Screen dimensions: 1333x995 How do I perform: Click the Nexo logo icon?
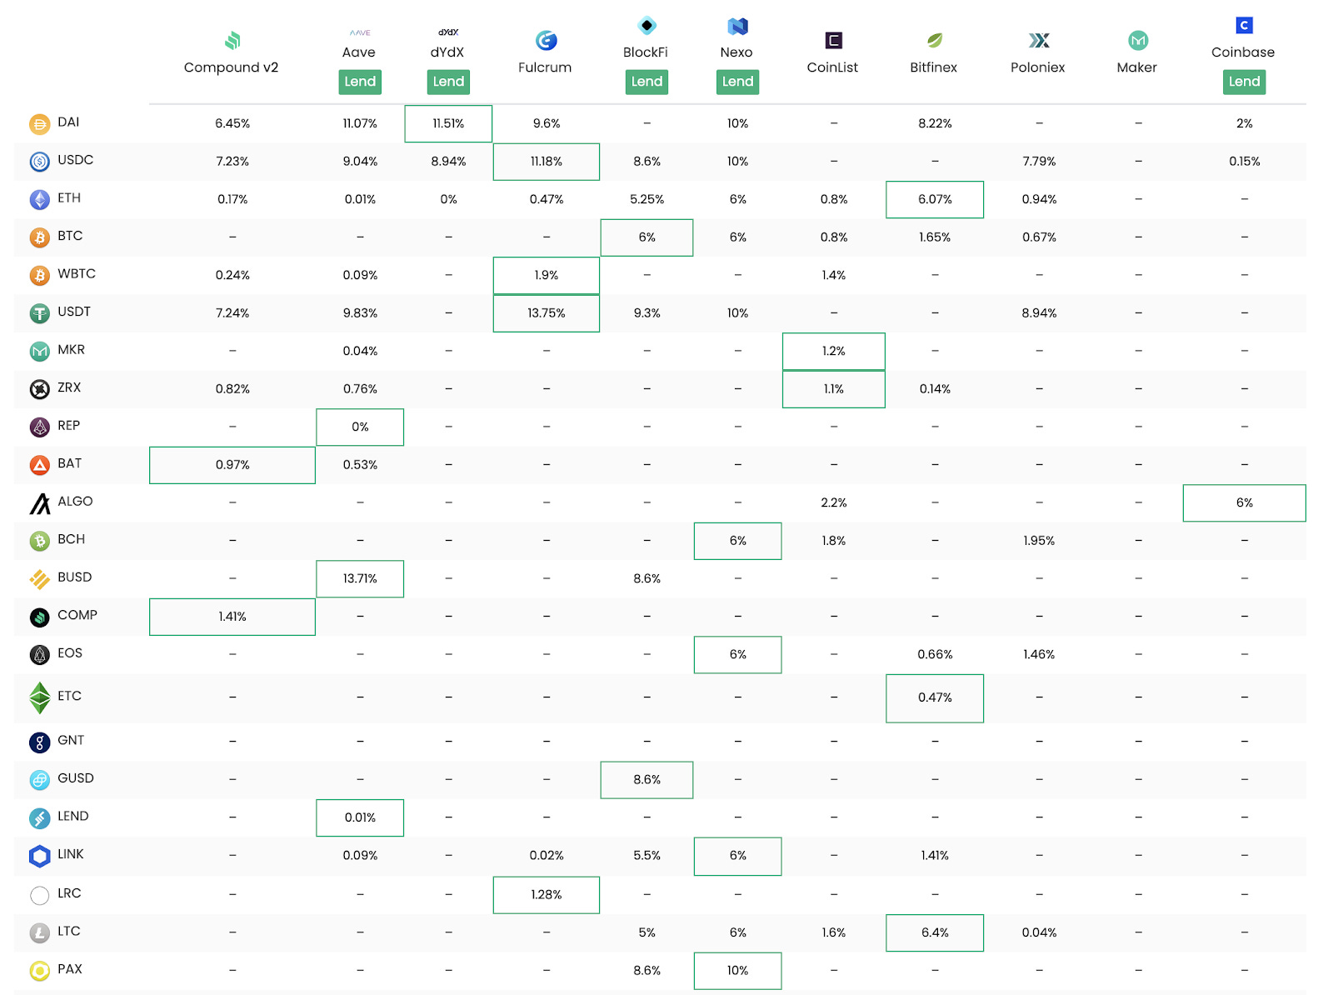(737, 26)
